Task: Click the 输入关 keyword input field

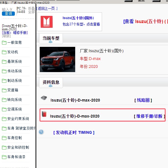Action: coord(7,10)
